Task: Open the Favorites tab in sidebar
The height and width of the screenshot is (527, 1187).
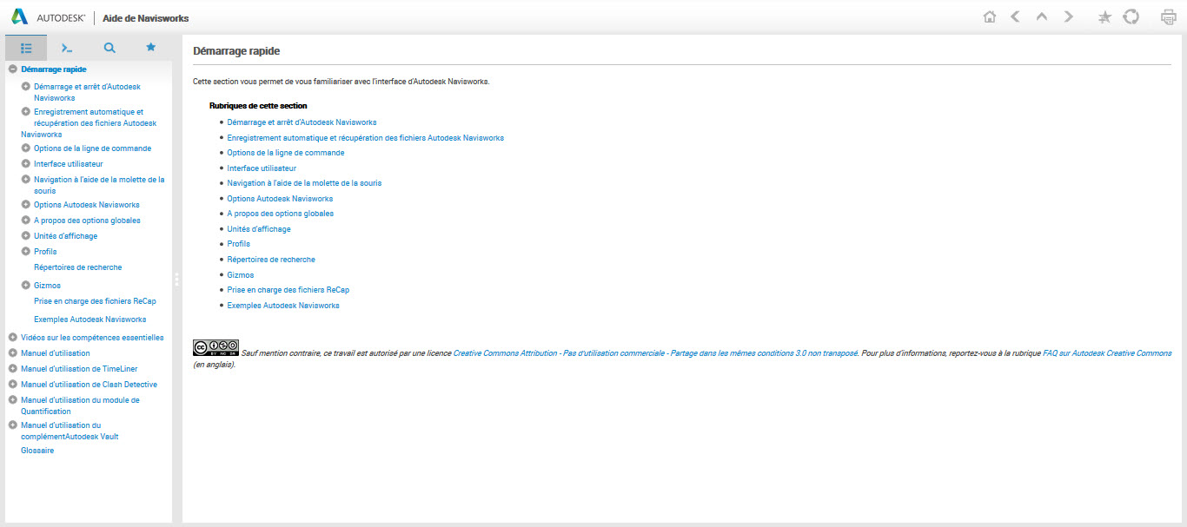Action: tap(150, 48)
